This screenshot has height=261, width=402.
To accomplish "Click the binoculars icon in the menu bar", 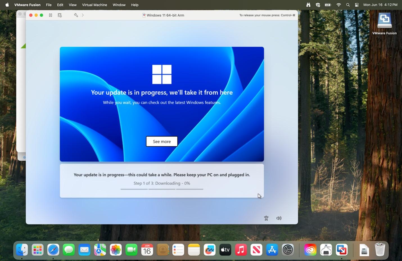I will pyautogui.click(x=308, y=5).
